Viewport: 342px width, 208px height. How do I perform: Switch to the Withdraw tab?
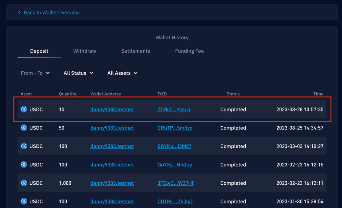click(85, 51)
